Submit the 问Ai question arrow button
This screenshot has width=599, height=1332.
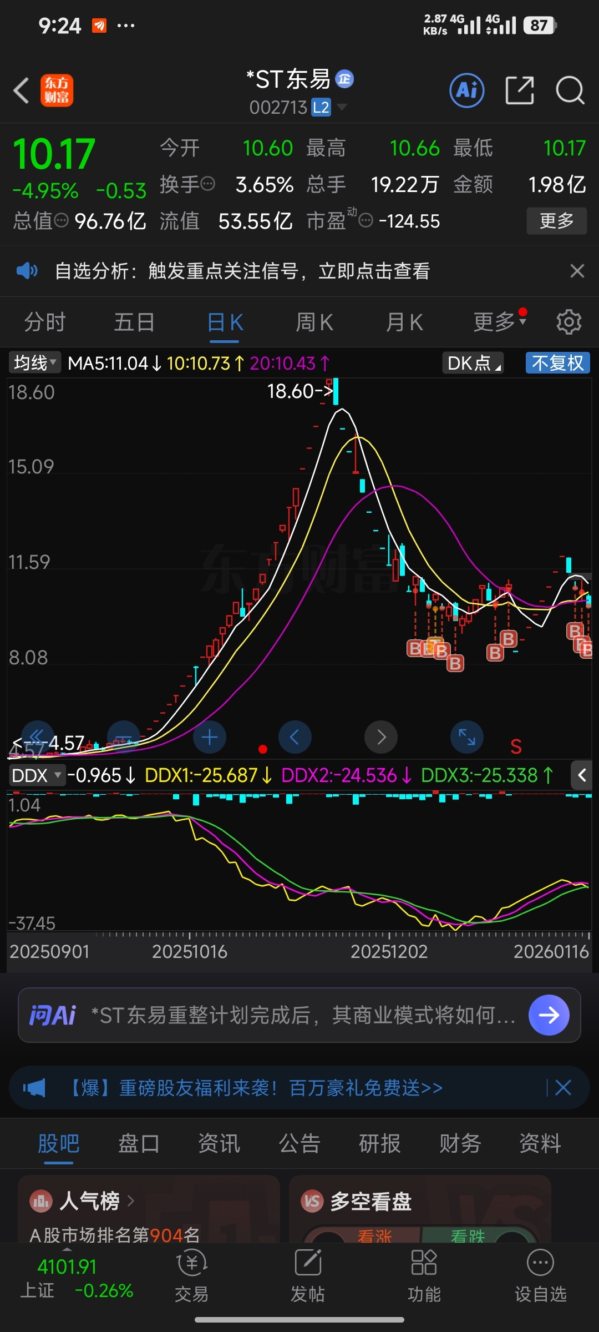[549, 1015]
